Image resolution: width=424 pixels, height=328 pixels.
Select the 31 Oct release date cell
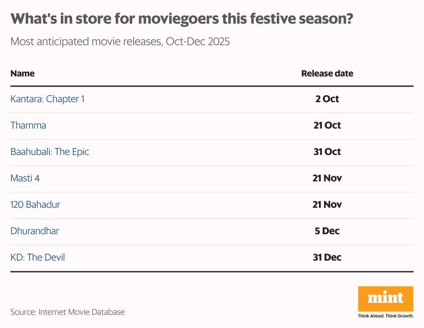pos(327,152)
